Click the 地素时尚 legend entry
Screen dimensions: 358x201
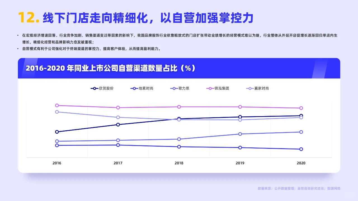pyautogui.click(x=142, y=88)
